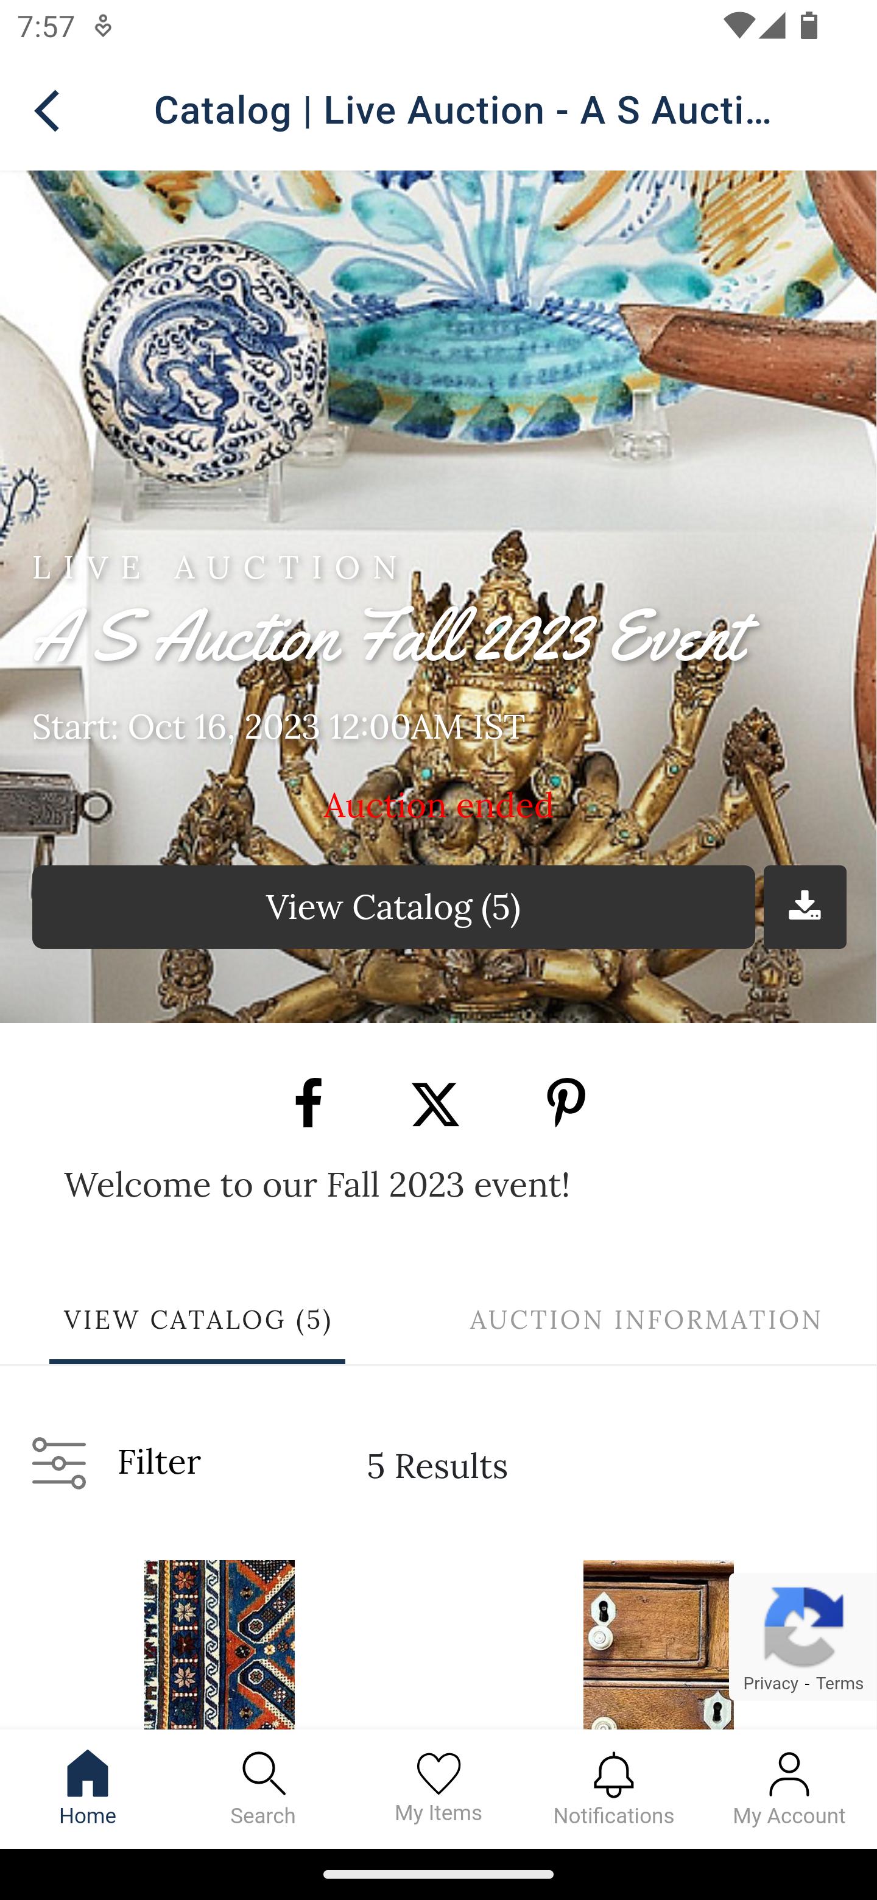Tap the View Catalog (5) button
Screen dimensions: 877x1900
[393, 907]
